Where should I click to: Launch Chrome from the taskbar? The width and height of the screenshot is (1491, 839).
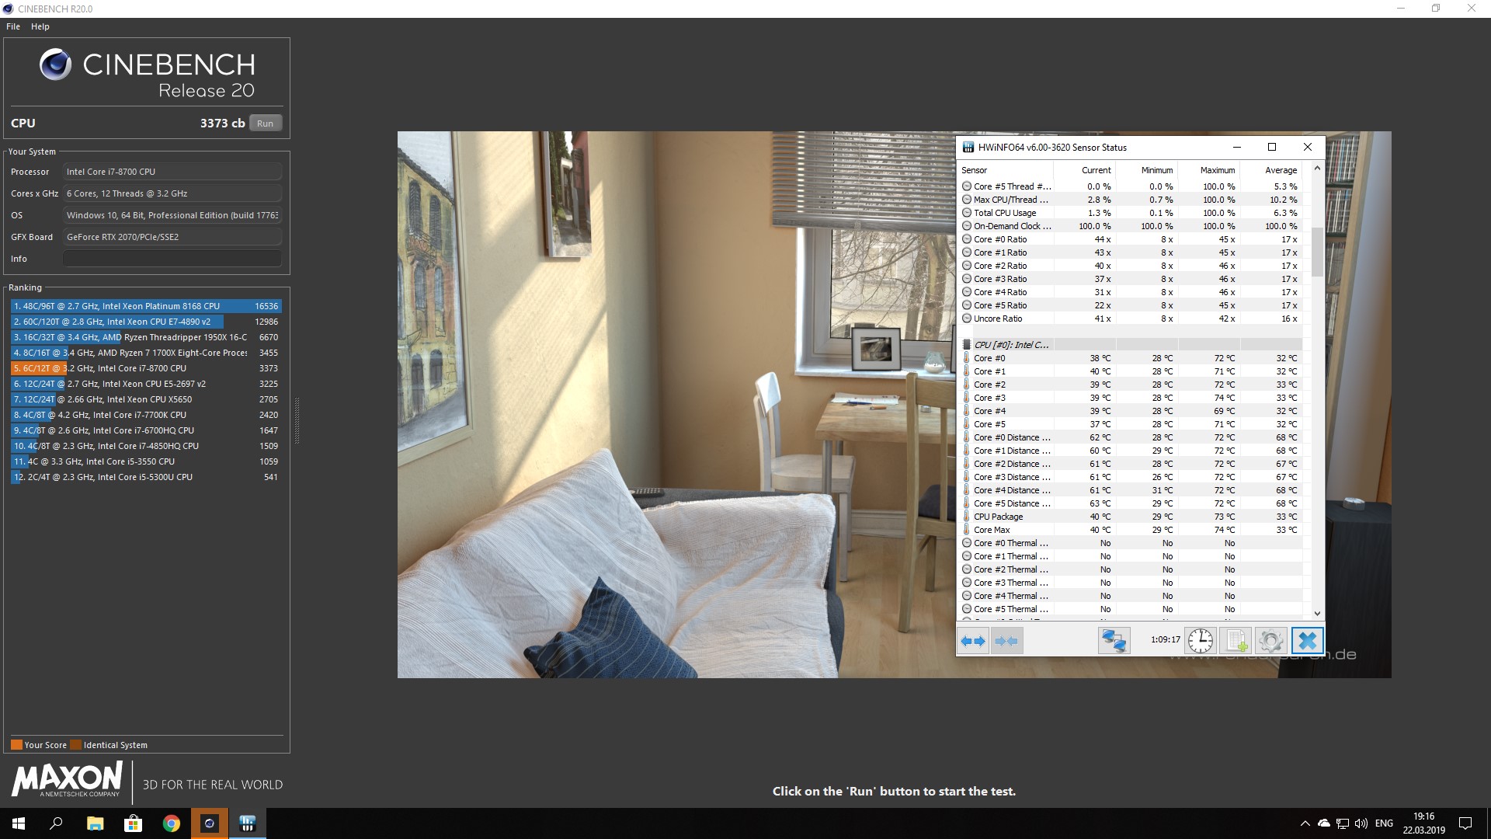(x=172, y=823)
